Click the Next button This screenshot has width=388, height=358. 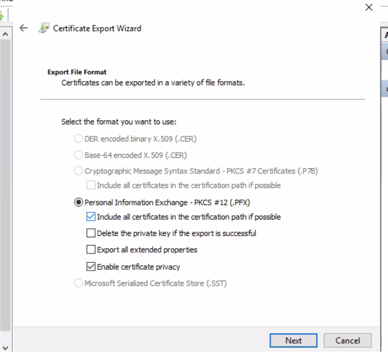click(293, 341)
